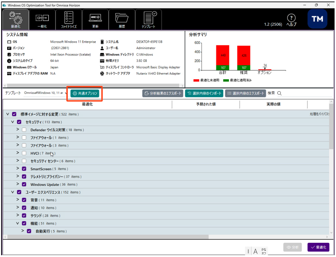Click the purple 最適化 button at bottom

(319, 247)
